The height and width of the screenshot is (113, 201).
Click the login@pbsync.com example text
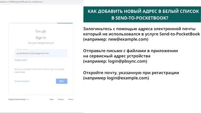click(x=127, y=61)
